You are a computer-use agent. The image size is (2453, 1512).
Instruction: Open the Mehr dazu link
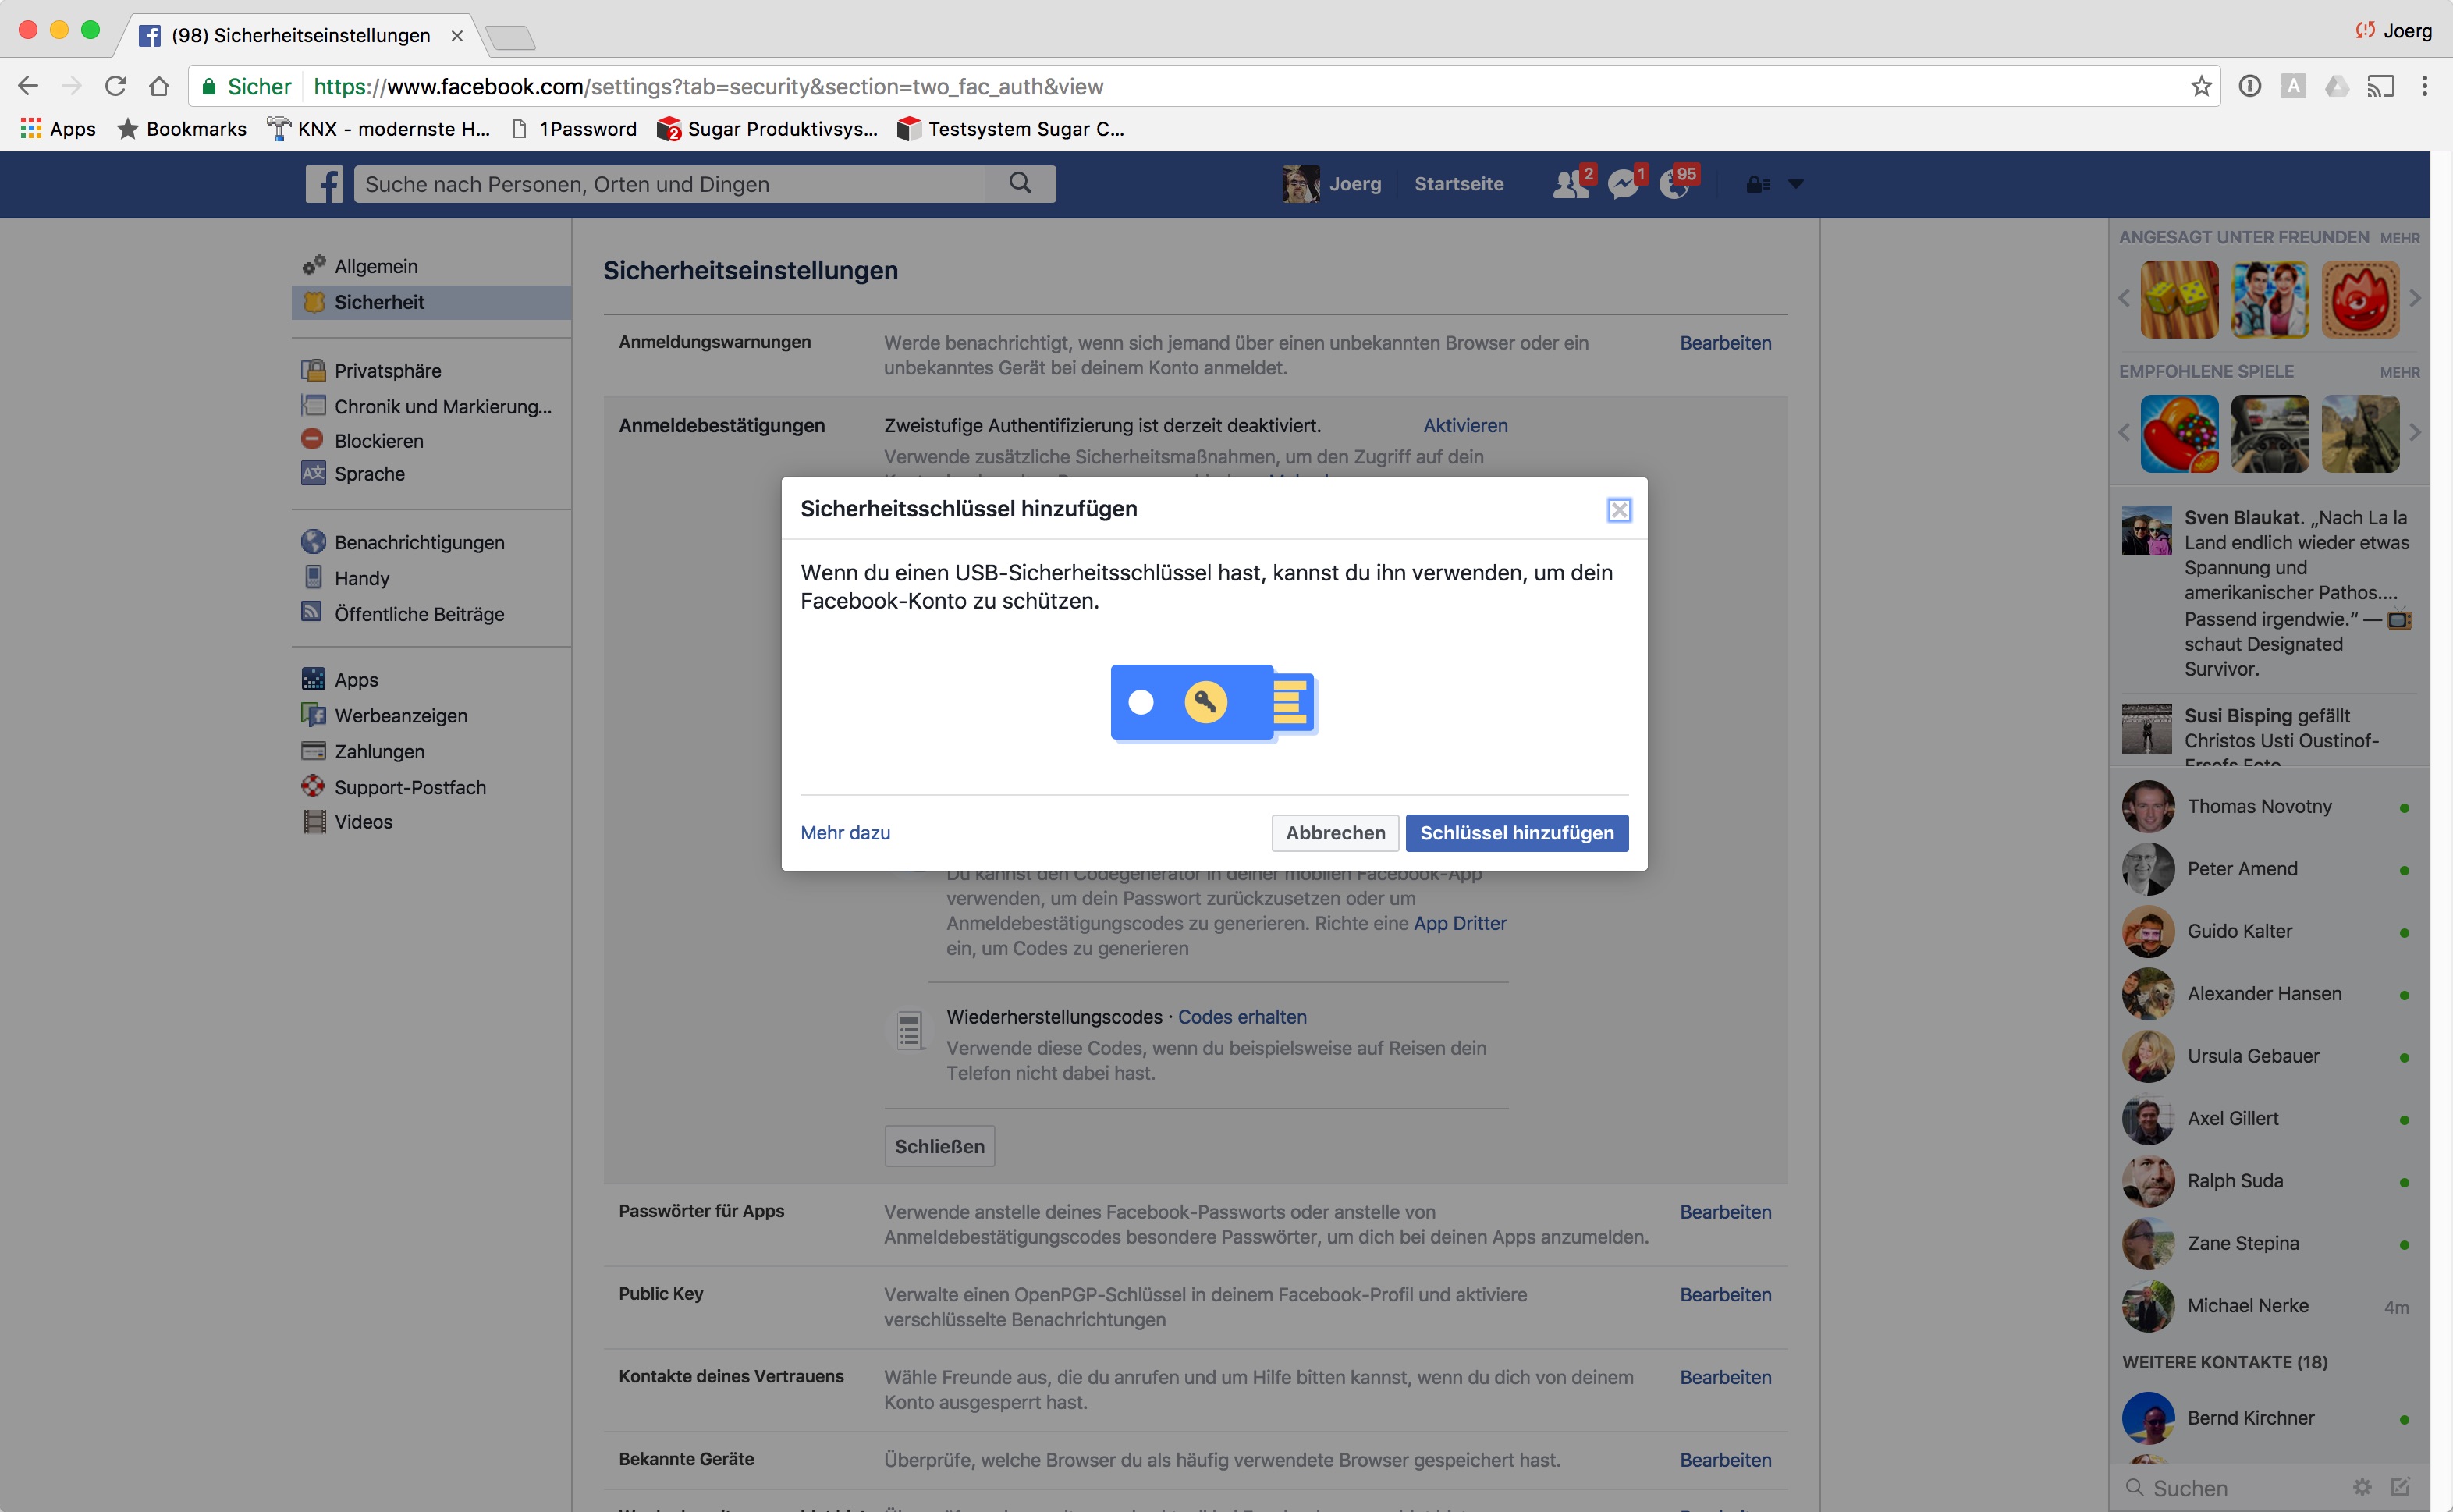pos(845,833)
